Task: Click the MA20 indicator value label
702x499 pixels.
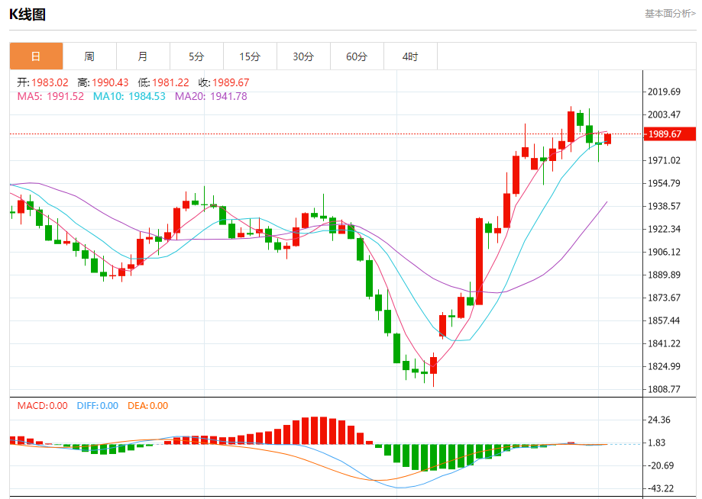Action: 211,96
